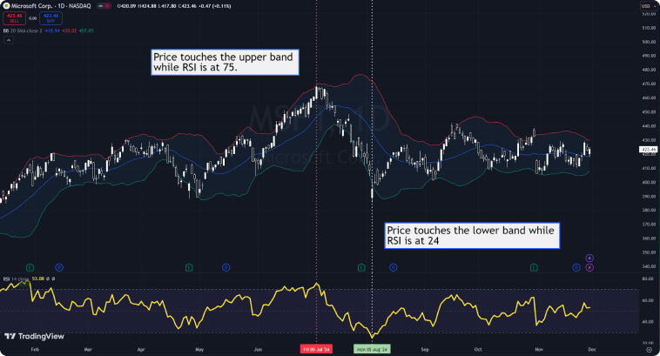Click the BB upper value 430.02 in red
The image size is (660, 356).
[70, 30]
